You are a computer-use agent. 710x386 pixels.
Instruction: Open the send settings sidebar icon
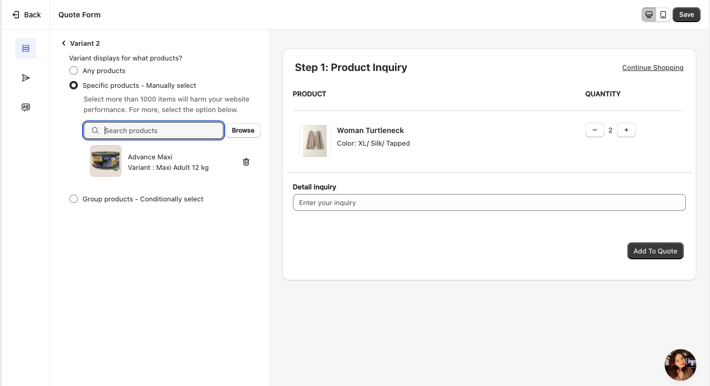tap(26, 78)
